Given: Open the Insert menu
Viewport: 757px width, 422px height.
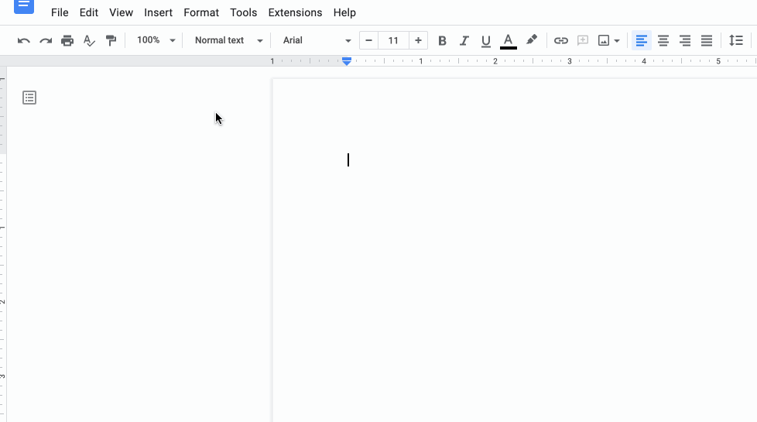Looking at the screenshot, I should click(159, 12).
